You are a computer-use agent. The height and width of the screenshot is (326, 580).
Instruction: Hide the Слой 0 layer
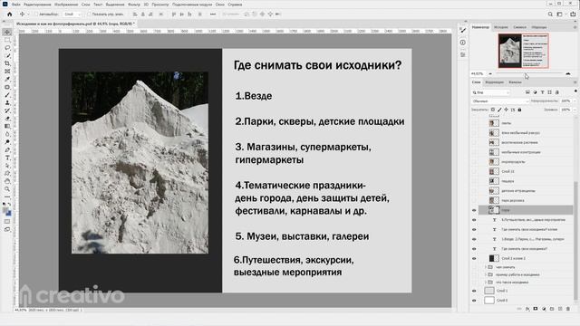click(x=474, y=301)
